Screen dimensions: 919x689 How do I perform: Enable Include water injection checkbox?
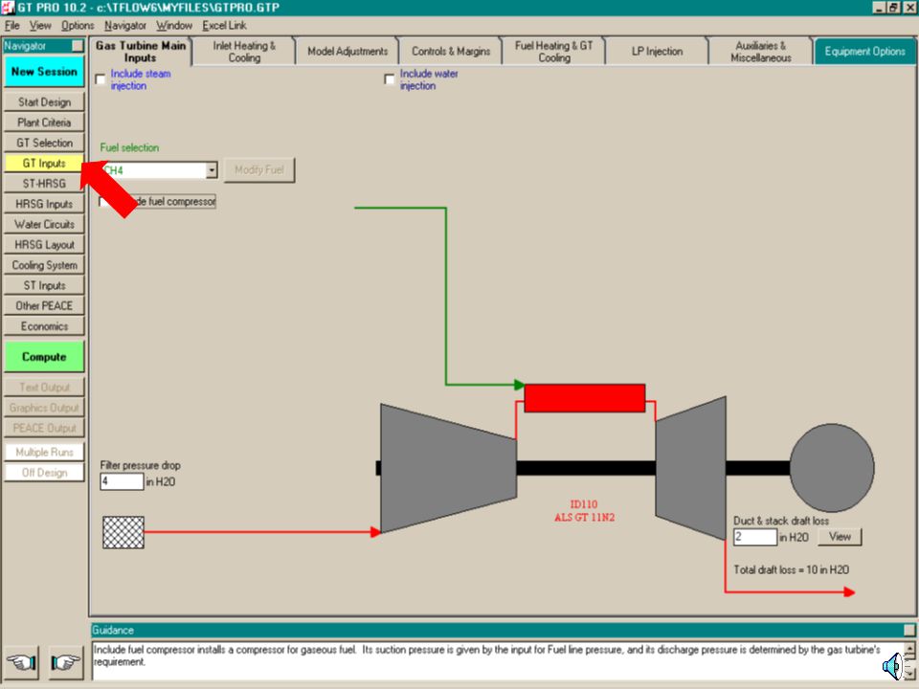point(390,79)
